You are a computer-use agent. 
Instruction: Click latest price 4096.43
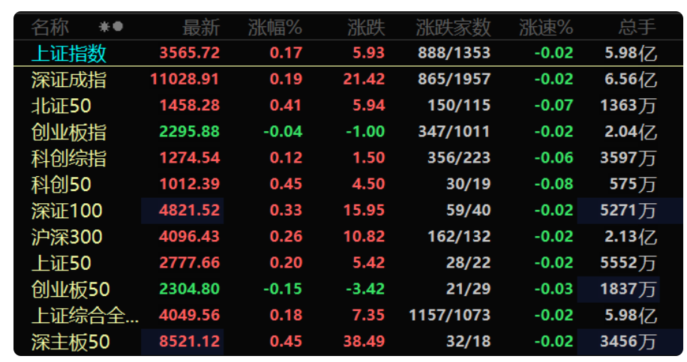point(189,237)
